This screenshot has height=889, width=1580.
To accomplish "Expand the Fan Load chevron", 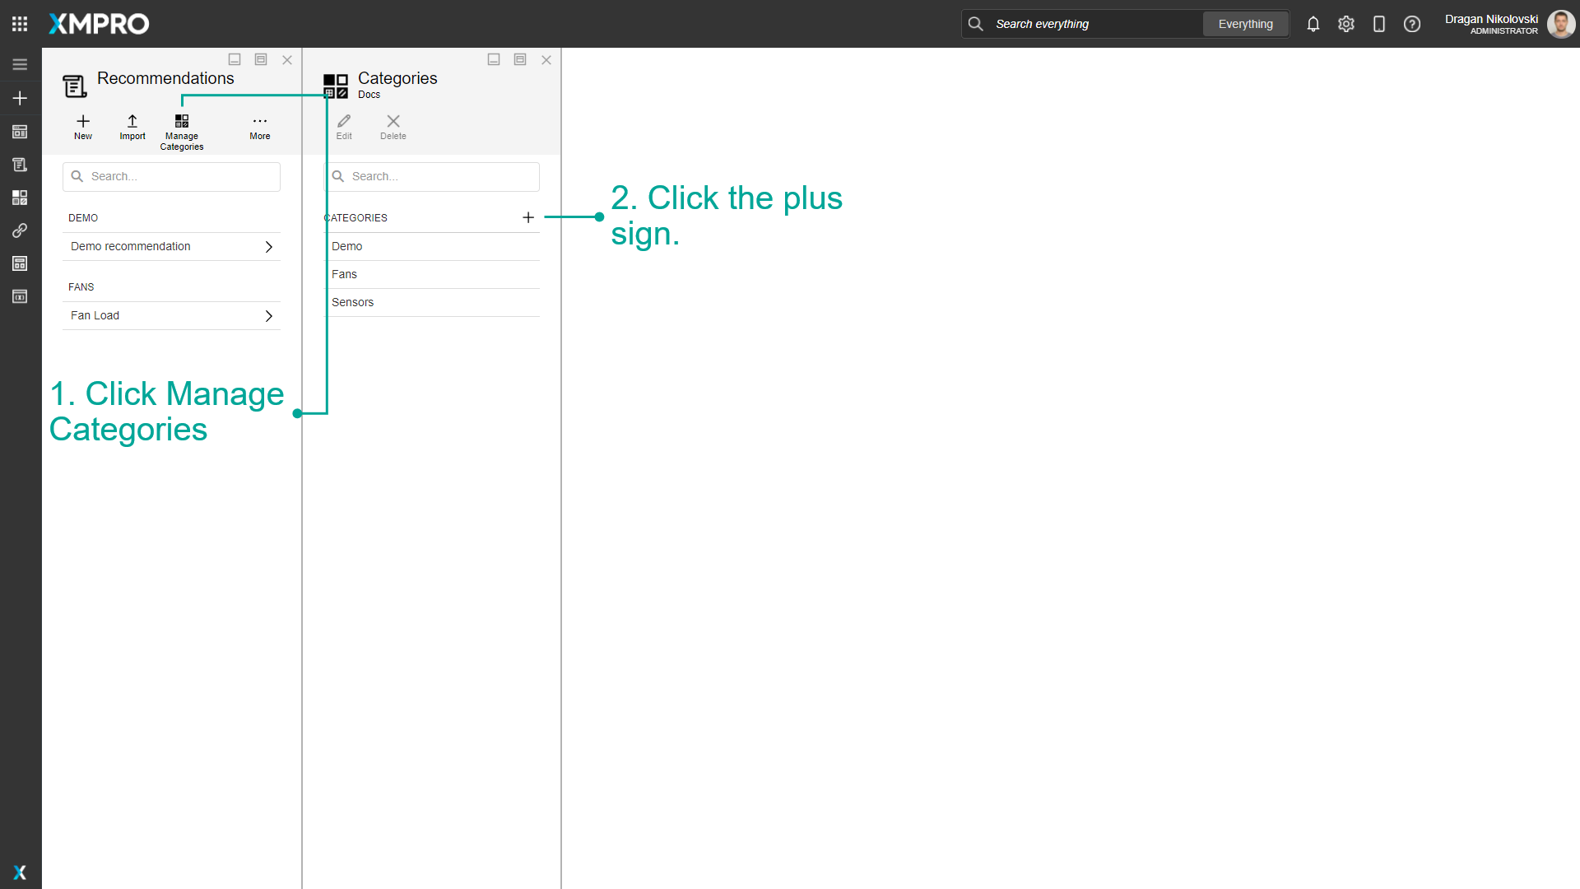I will [268, 316].
